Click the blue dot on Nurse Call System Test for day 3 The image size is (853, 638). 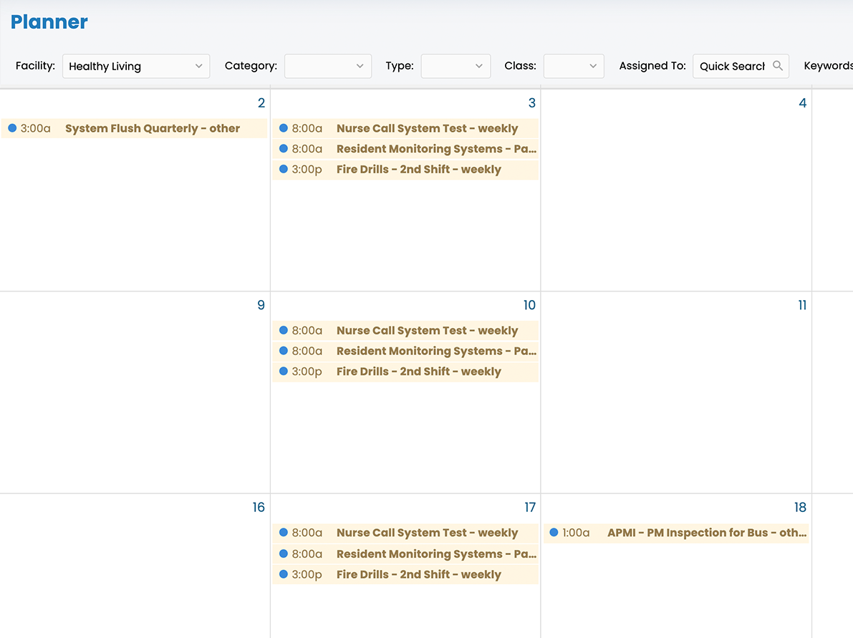click(x=282, y=128)
